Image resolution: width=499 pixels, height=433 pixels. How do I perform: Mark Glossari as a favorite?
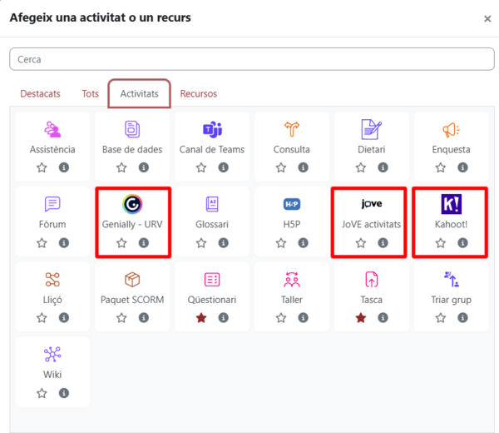201,243
